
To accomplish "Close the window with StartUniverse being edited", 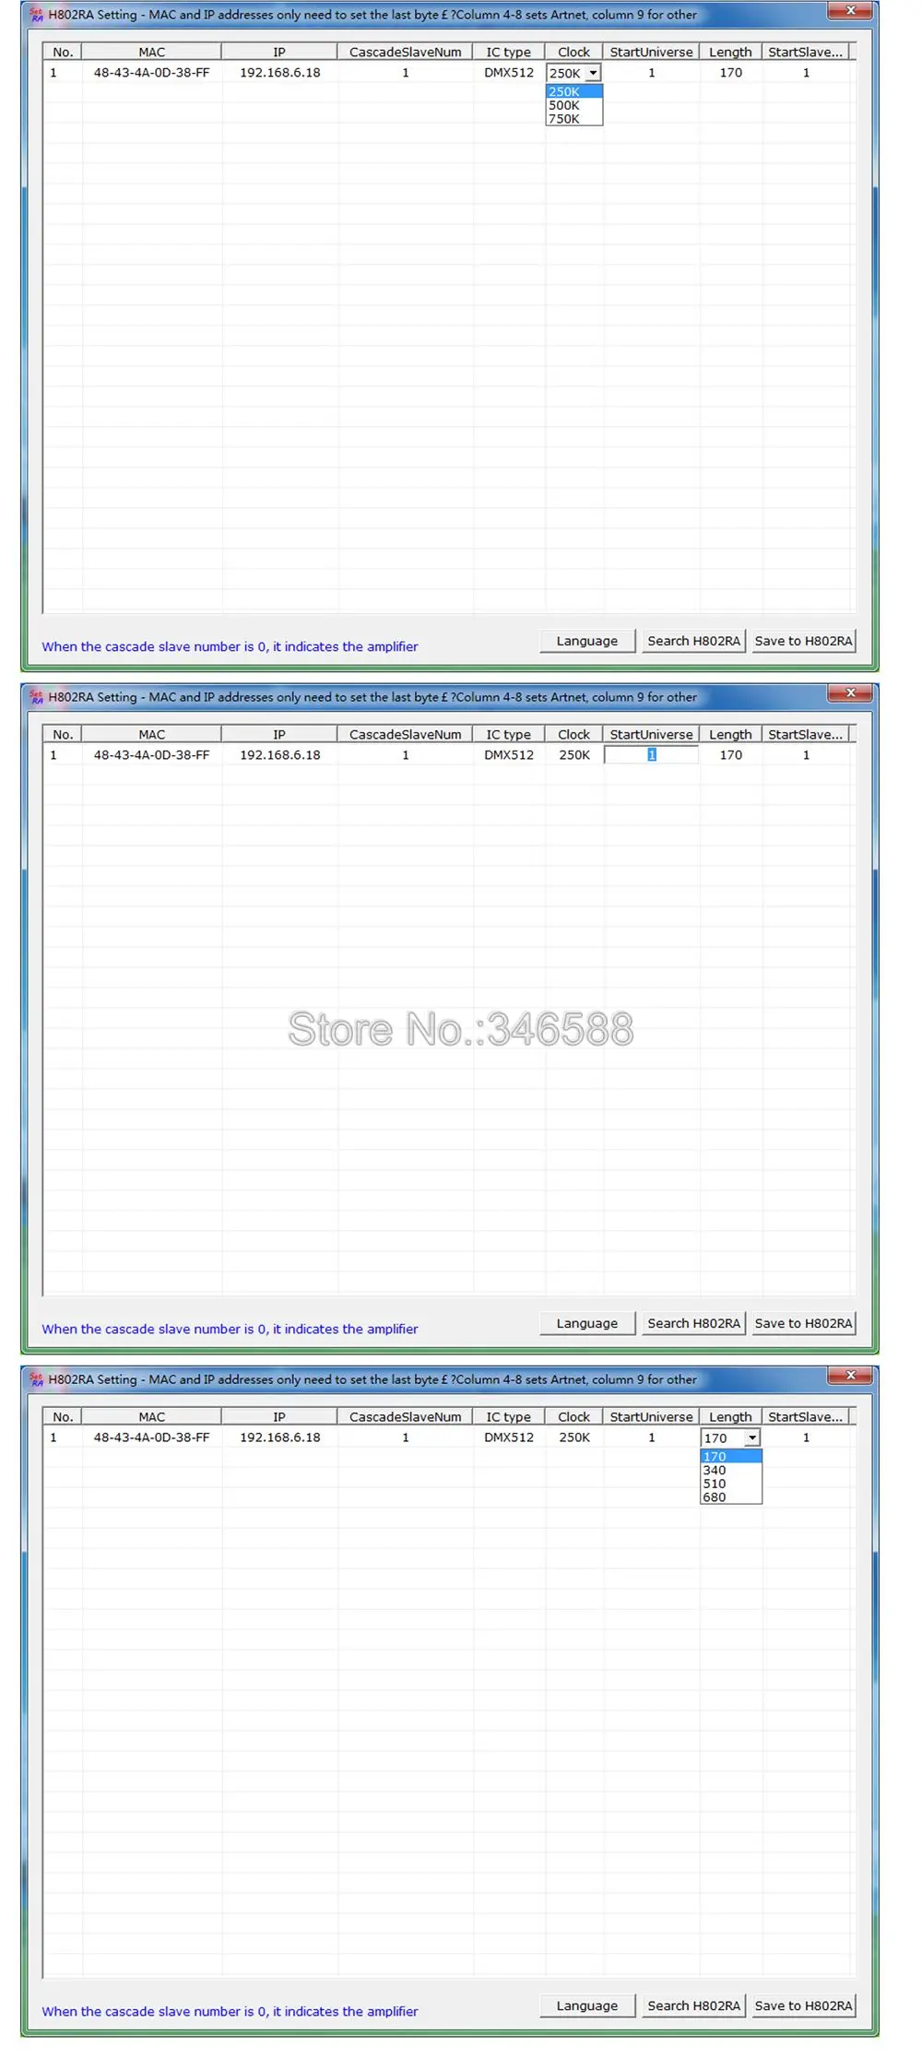I will [x=850, y=693].
